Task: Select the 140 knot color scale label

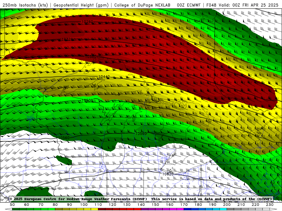Action: 141,205
